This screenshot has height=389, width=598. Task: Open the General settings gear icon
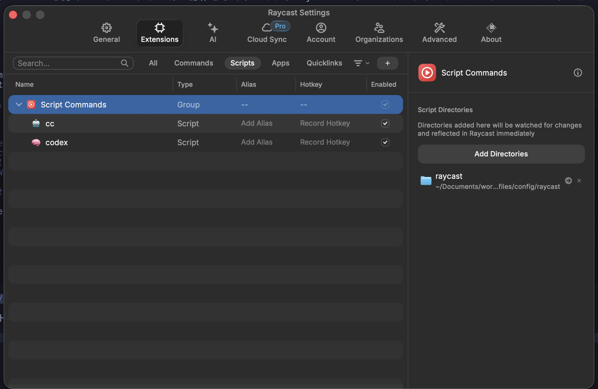point(106,28)
